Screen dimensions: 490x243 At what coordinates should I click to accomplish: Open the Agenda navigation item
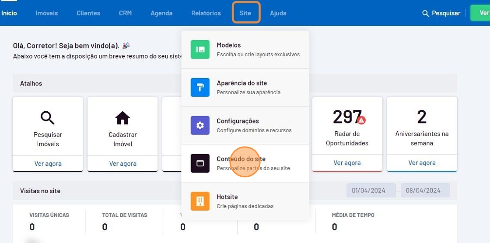(161, 13)
